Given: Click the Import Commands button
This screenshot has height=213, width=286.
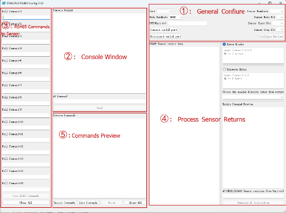Looking at the screenshot, I should click(x=65, y=203).
